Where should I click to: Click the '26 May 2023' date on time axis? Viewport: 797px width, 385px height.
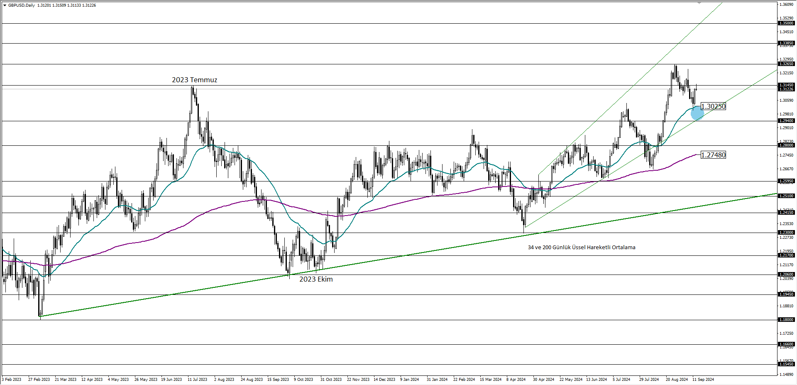146,380
